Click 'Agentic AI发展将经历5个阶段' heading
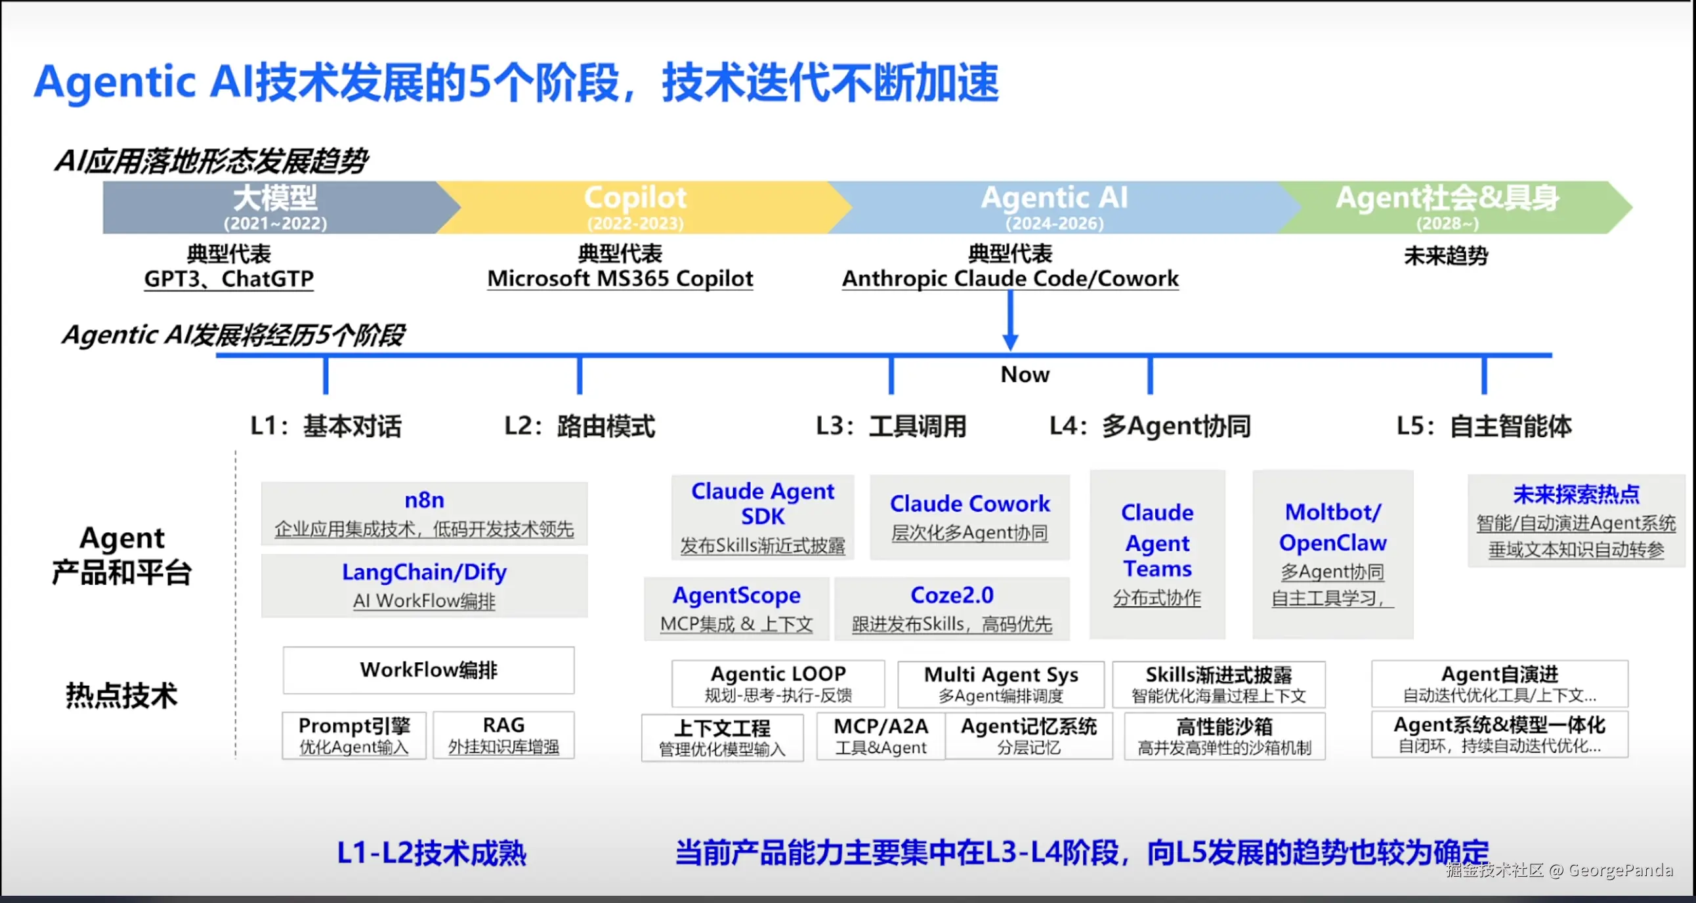 coord(233,335)
